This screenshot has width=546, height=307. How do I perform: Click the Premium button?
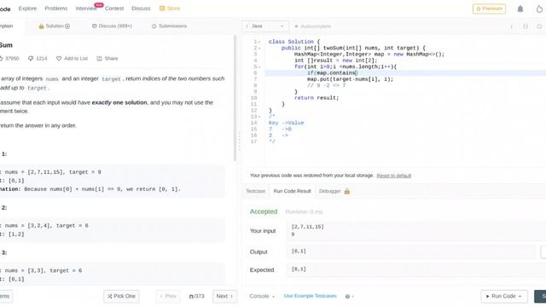pyautogui.click(x=489, y=9)
